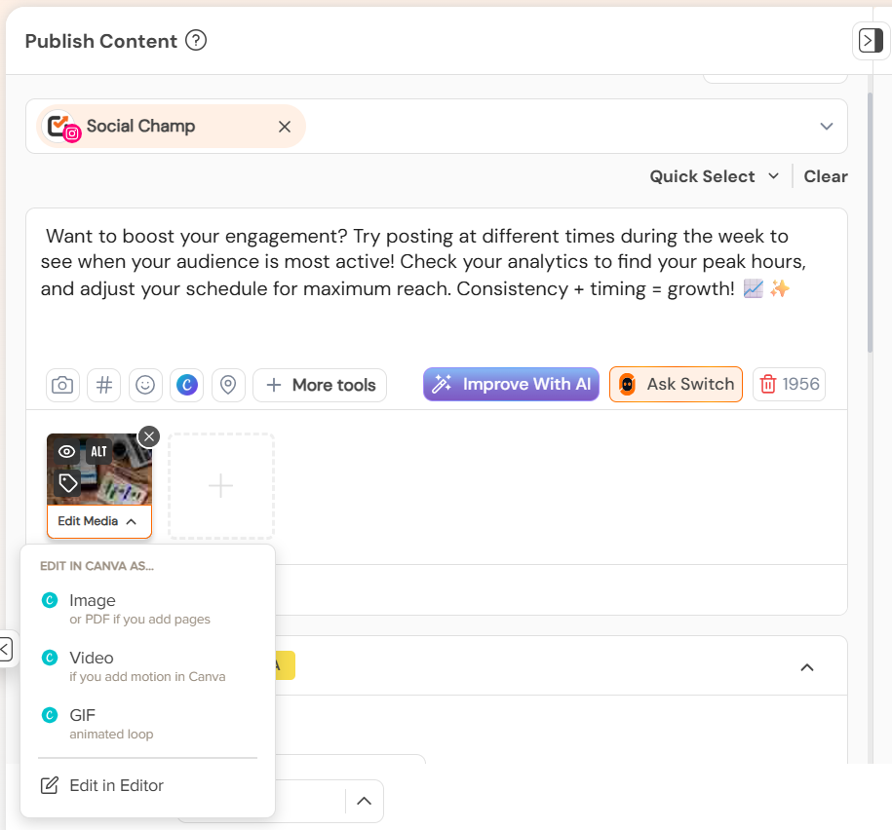Remove the Social Champ account chip
The width and height of the screenshot is (892, 830).
coord(285,127)
